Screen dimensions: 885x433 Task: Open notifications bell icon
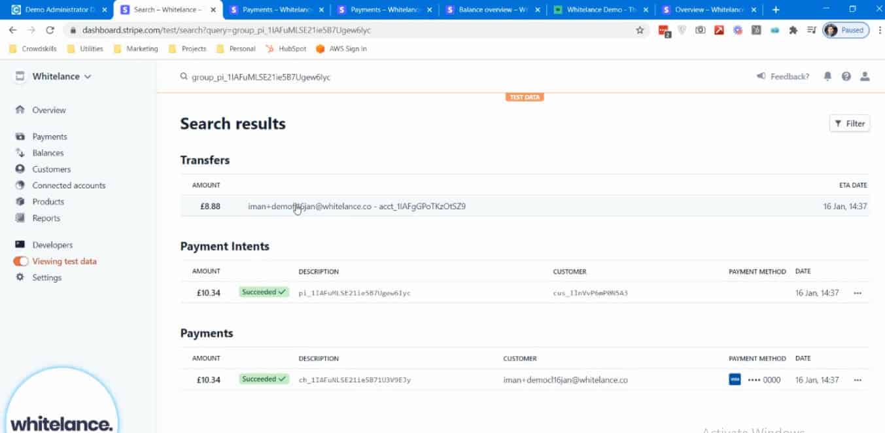click(827, 77)
